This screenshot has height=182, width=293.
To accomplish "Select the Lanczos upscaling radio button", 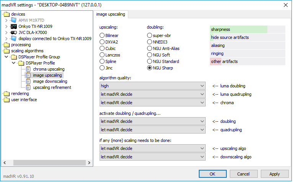I will click(102, 55).
